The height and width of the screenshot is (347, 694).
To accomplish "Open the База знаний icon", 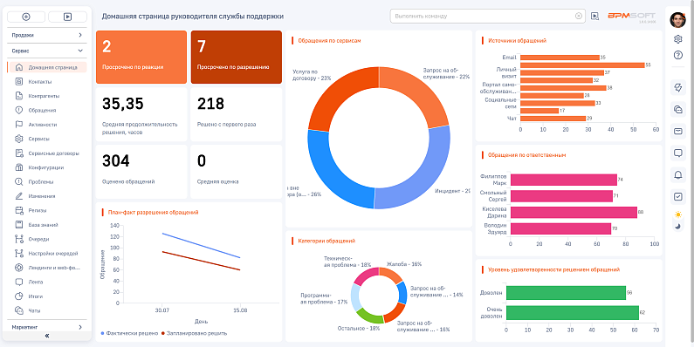I will pos(18,225).
